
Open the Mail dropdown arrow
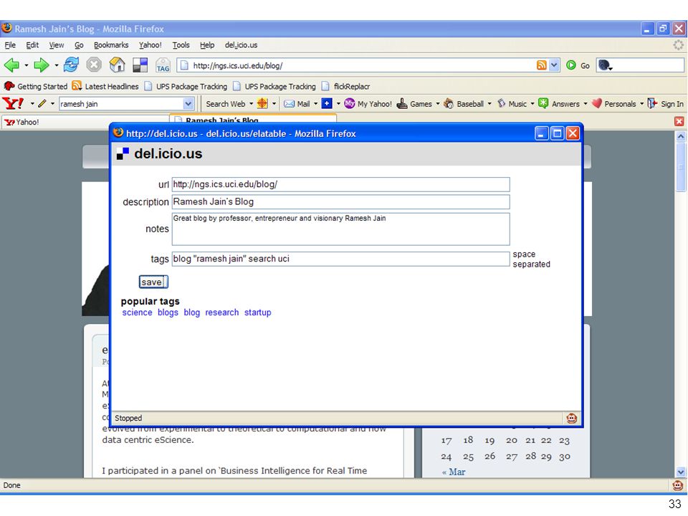[315, 104]
